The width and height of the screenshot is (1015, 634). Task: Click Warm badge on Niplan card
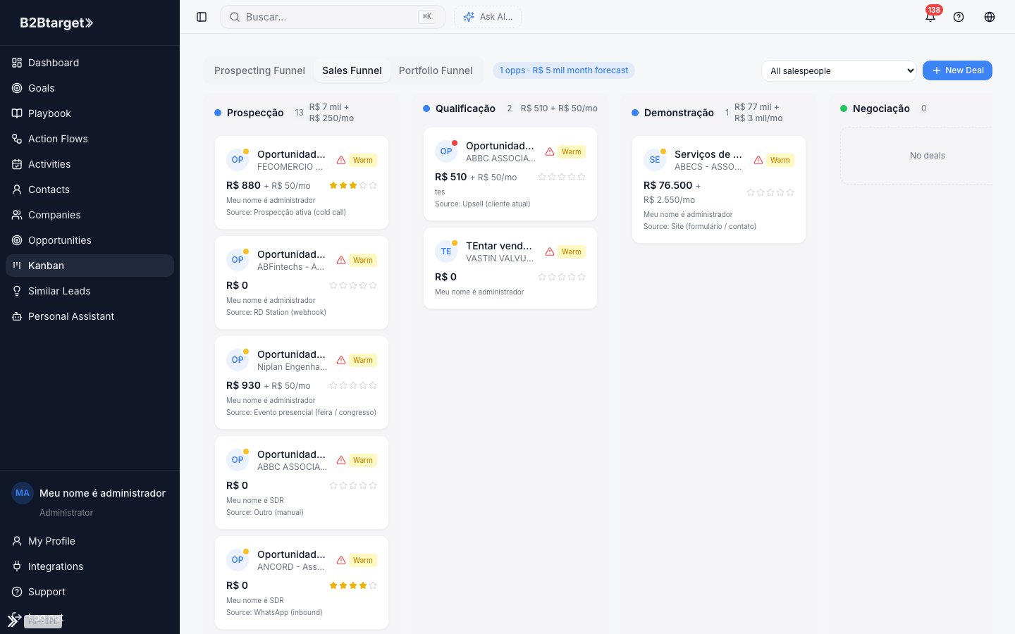click(363, 360)
